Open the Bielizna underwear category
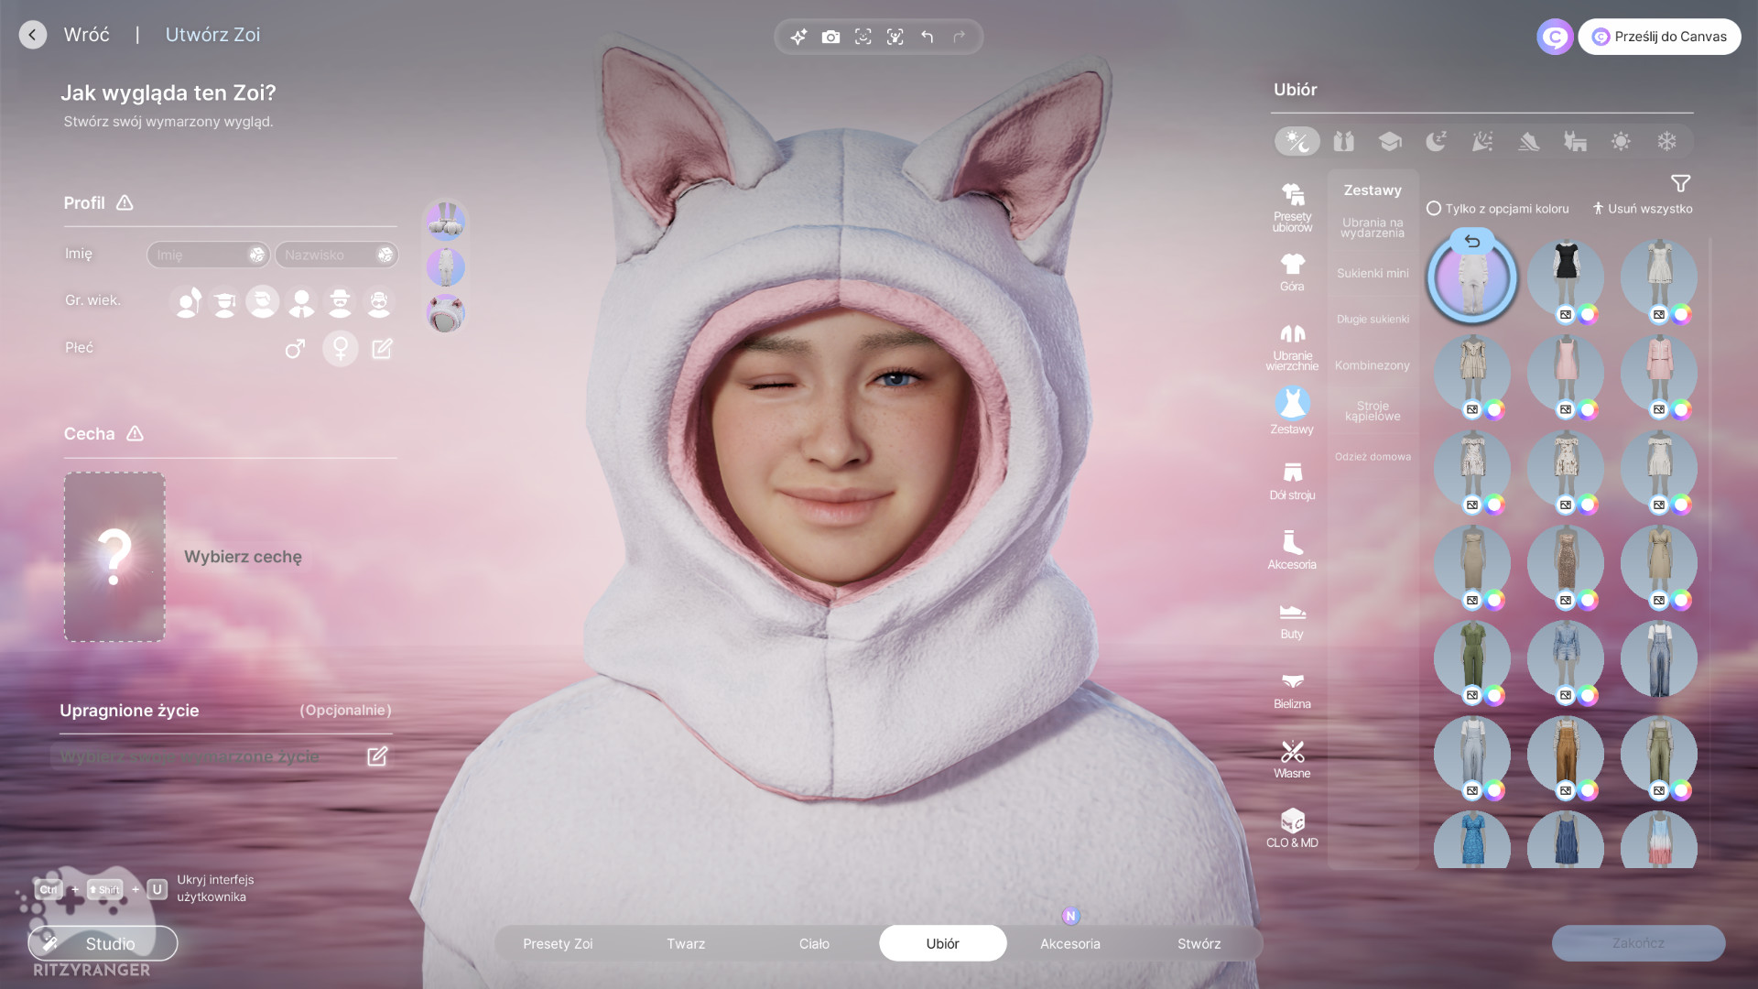Image resolution: width=1758 pixels, height=989 pixels. (1292, 690)
